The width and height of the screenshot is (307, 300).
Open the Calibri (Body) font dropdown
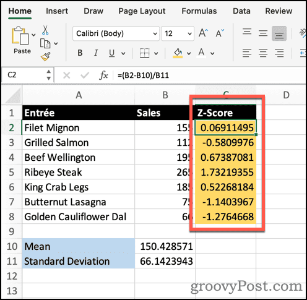coord(116,33)
